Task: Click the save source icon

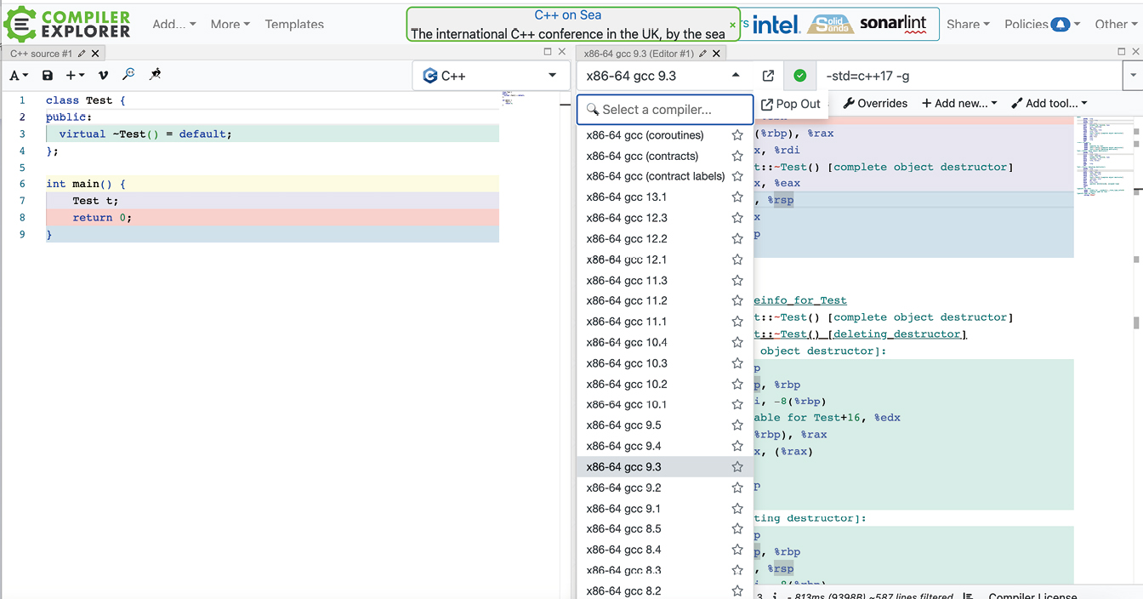Action: (48, 76)
